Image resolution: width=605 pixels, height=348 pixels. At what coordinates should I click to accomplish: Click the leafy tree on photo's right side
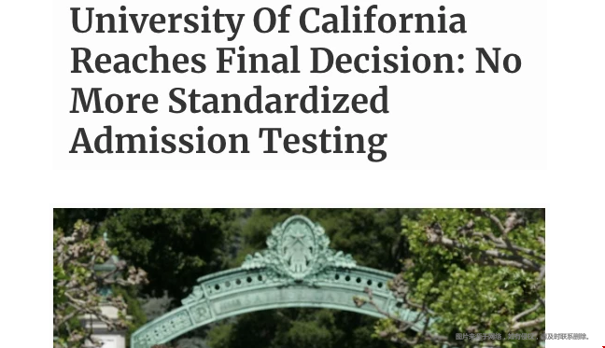[x=476, y=270]
